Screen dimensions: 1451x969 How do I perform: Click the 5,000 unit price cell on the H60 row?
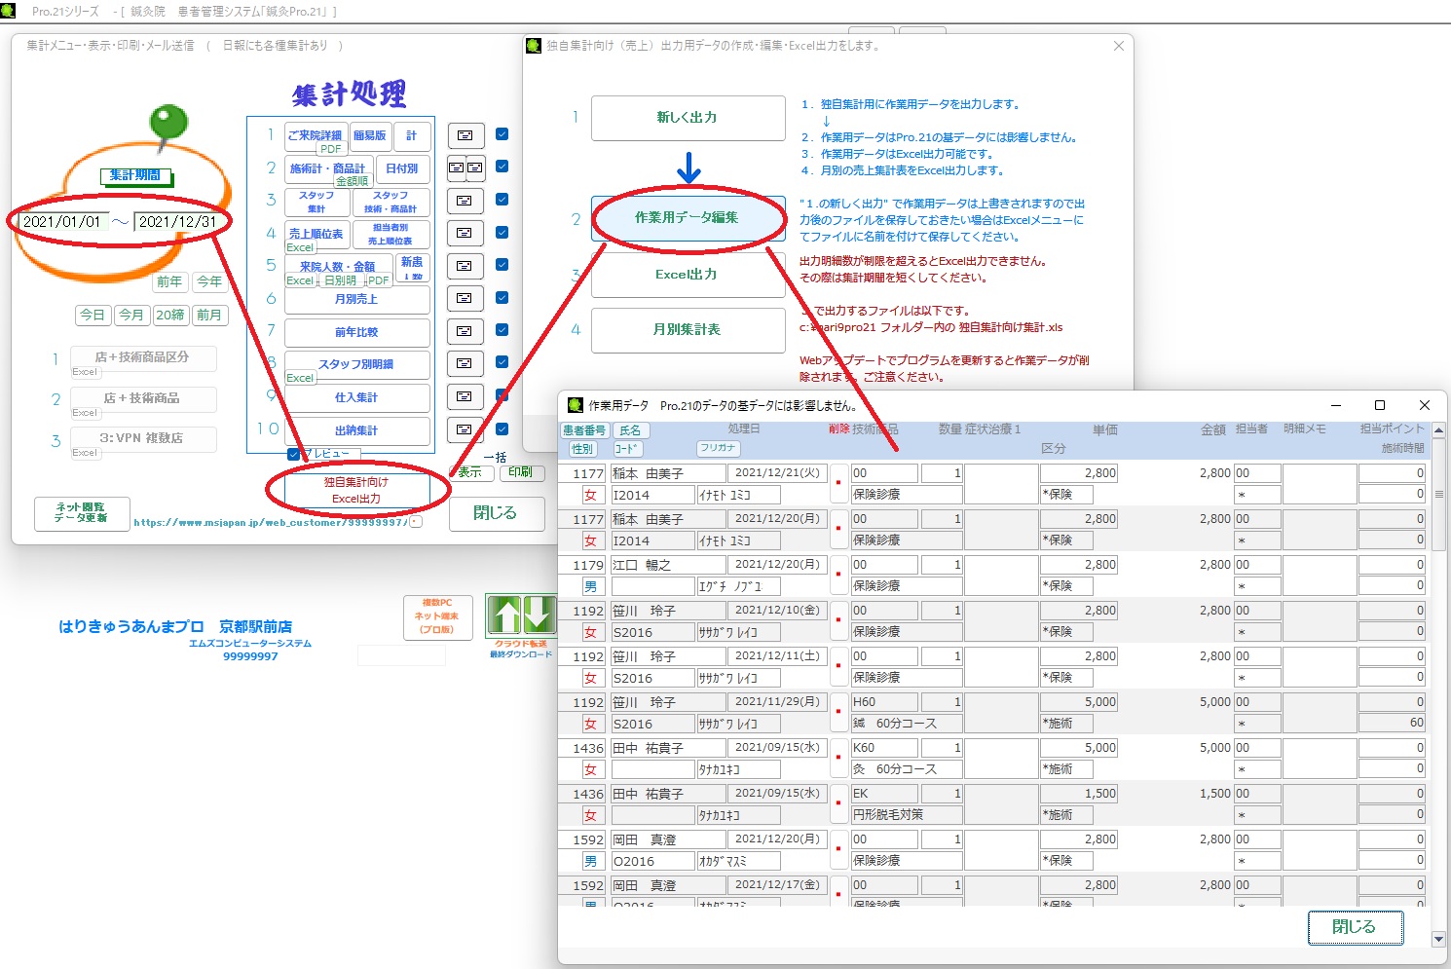coord(1079,702)
